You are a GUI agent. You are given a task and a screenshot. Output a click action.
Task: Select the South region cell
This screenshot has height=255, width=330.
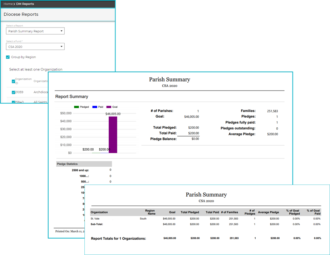click(143, 219)
